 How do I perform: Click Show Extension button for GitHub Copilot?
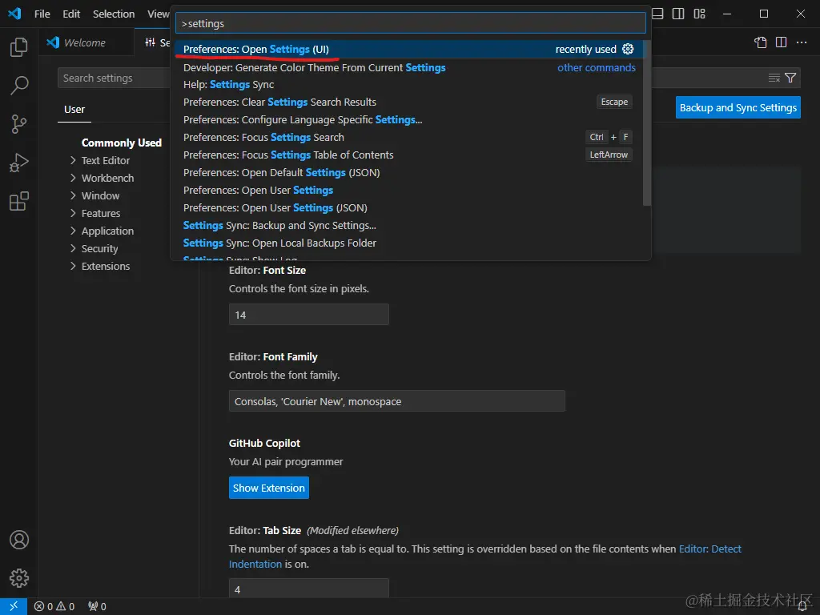tap(269, 488)
